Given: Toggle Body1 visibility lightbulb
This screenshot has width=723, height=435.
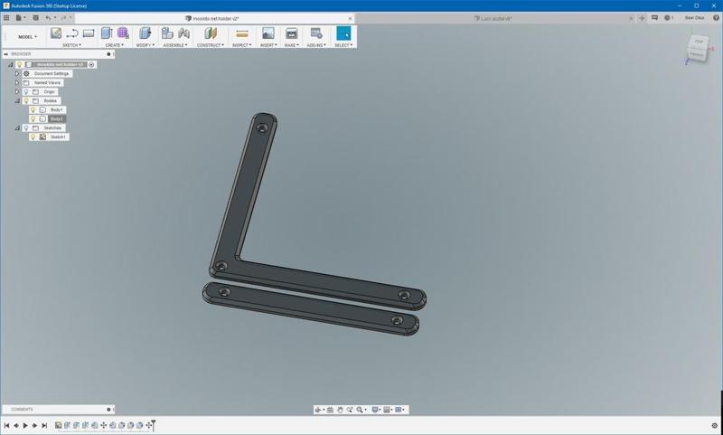Looking at the screenshot, I should (33, 109).
